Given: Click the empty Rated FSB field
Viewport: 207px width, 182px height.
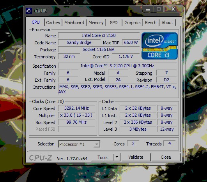Looking at the screenshot, I should pos(76,129).
